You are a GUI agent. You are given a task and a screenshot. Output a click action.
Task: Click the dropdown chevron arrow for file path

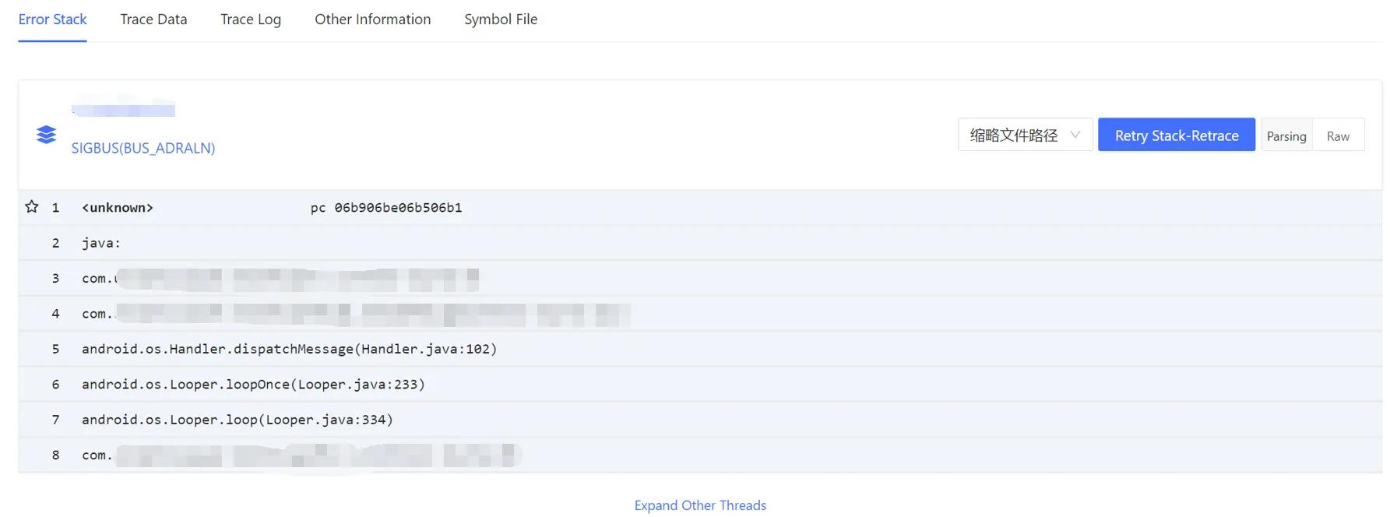coord(1075,135)
